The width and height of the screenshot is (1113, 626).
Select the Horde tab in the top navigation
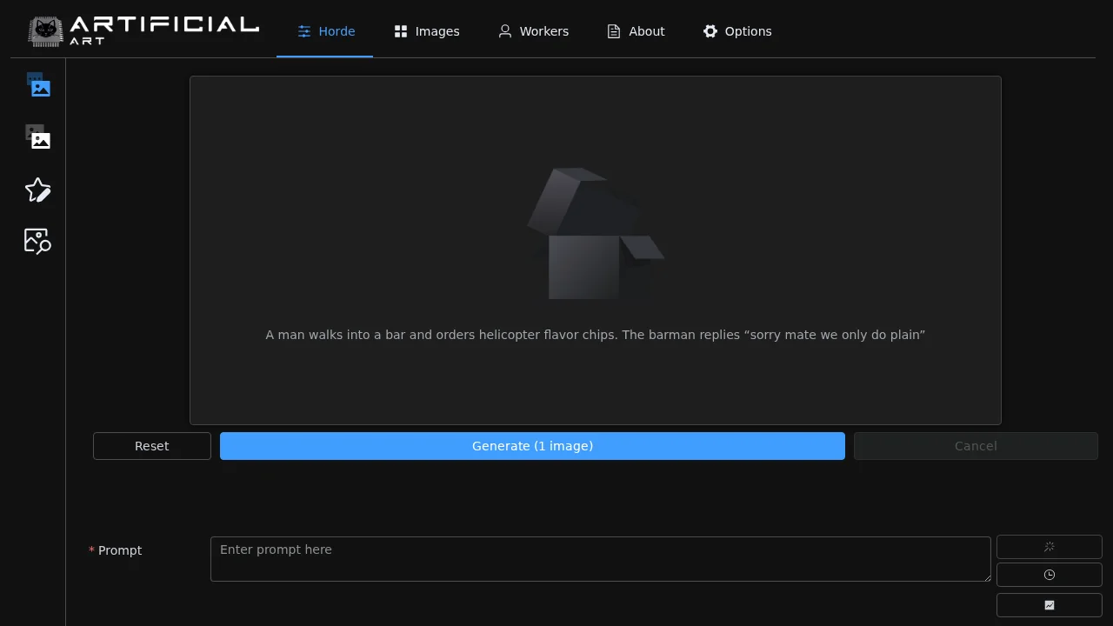pyautogui.click(x=326, y=30)
